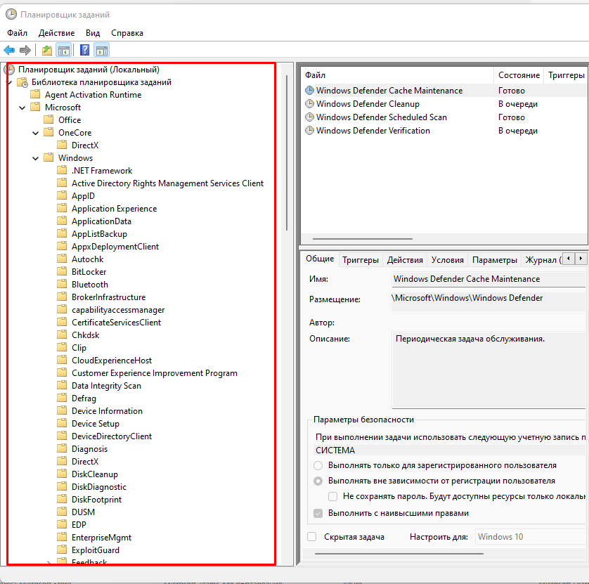Open the Действие menu
This screenshot has height=584, width=589.
57,33
